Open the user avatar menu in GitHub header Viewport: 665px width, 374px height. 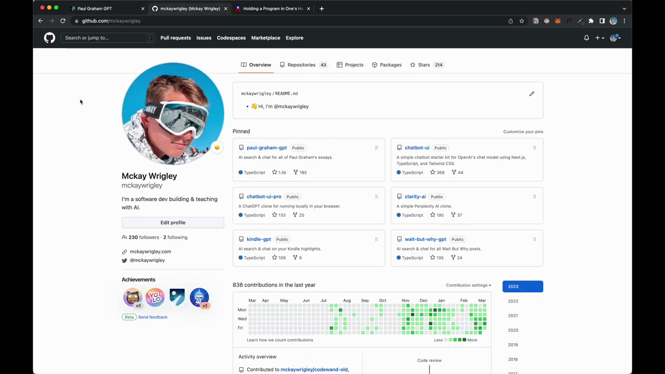pyautogui.click(x=615, y=38)
